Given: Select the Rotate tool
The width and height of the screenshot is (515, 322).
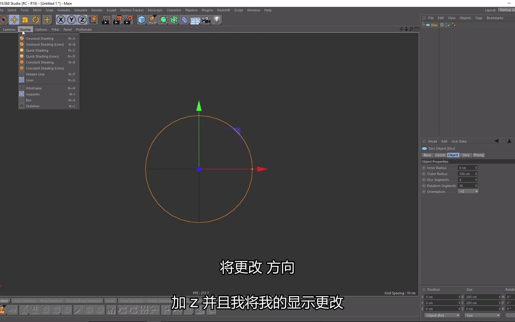Looking at the screenshot, I should (36, 20).
